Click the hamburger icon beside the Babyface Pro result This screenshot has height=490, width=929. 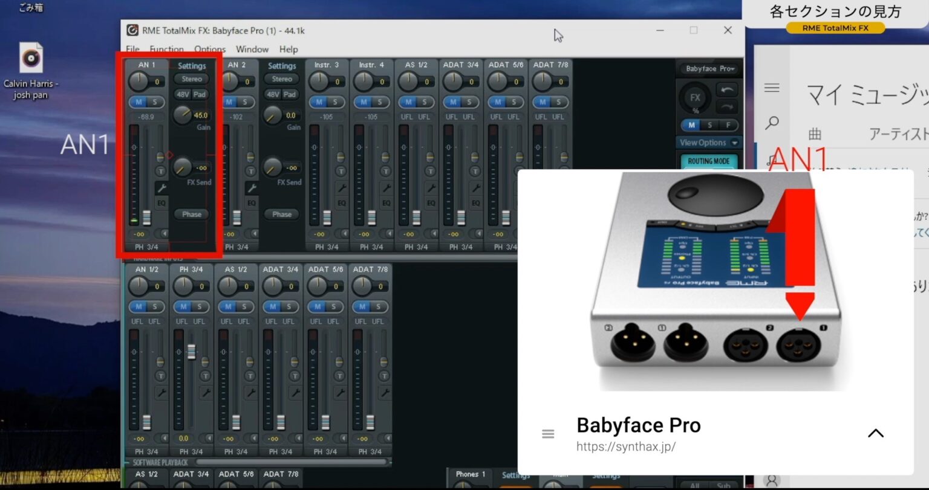(x=548, y=433)
